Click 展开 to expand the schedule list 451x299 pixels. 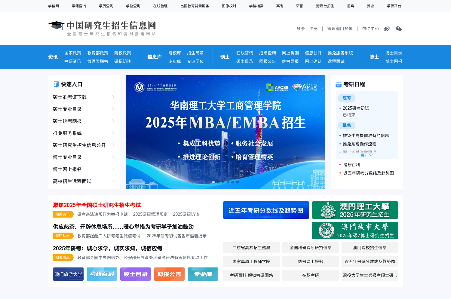(x=367, y=155)
